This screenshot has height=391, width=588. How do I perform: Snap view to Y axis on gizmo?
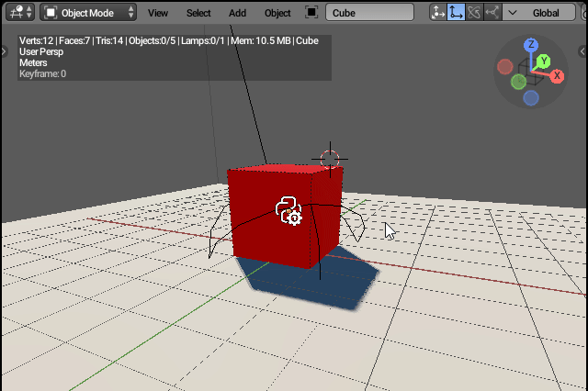coord(544,61)
